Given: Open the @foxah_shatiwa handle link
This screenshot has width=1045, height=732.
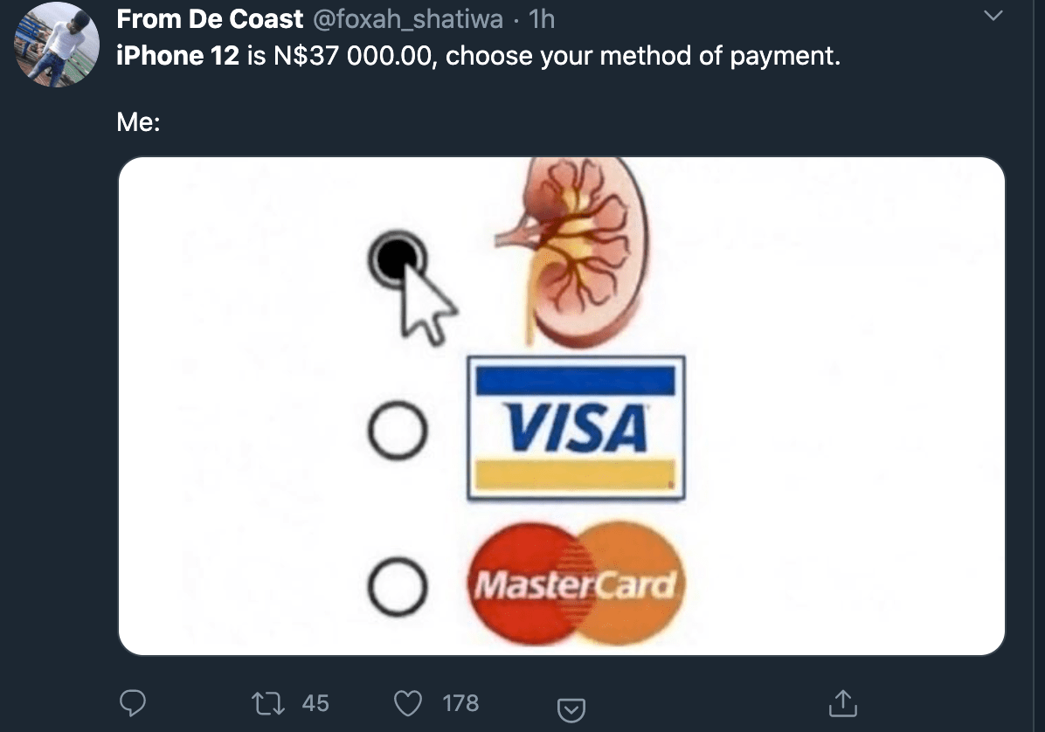Looking at the screenshot, I should pos(407,19).
